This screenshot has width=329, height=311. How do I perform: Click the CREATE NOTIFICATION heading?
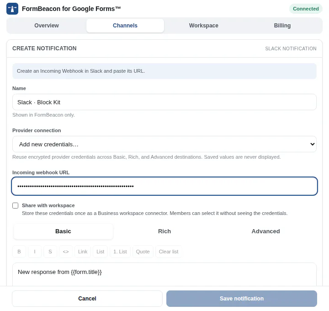tap(44, 48)
